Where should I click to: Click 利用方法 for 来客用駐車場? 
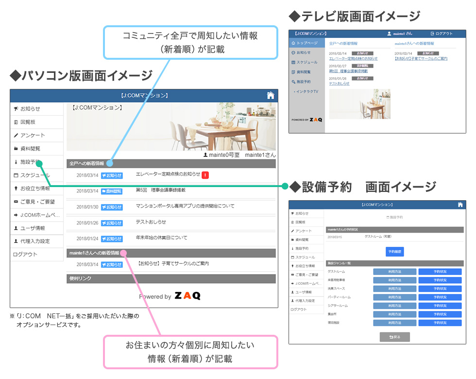(394, 280)
